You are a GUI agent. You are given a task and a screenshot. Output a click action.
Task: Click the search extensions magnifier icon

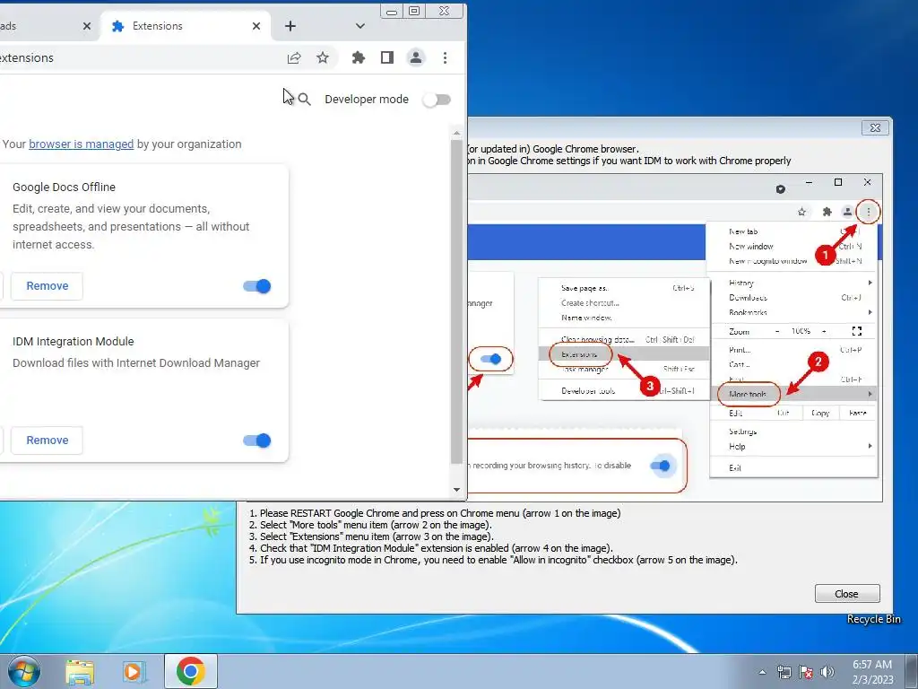304,99
